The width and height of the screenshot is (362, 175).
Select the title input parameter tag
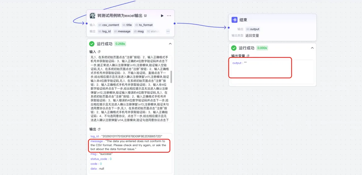click(x=127, y=25)
